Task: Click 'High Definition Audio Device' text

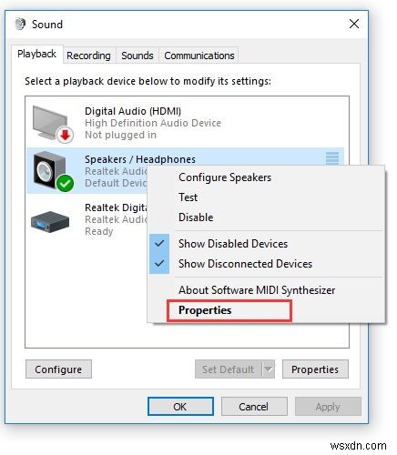Action: pos(153,123)
